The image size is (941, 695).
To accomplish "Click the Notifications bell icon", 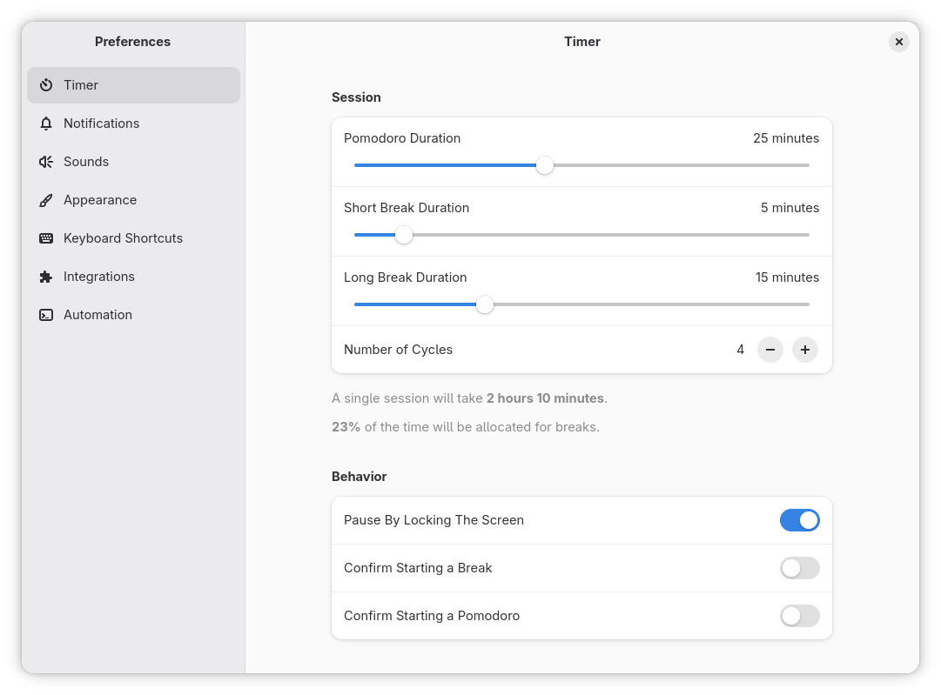I will pyautogui.click(x=46, y=124).
